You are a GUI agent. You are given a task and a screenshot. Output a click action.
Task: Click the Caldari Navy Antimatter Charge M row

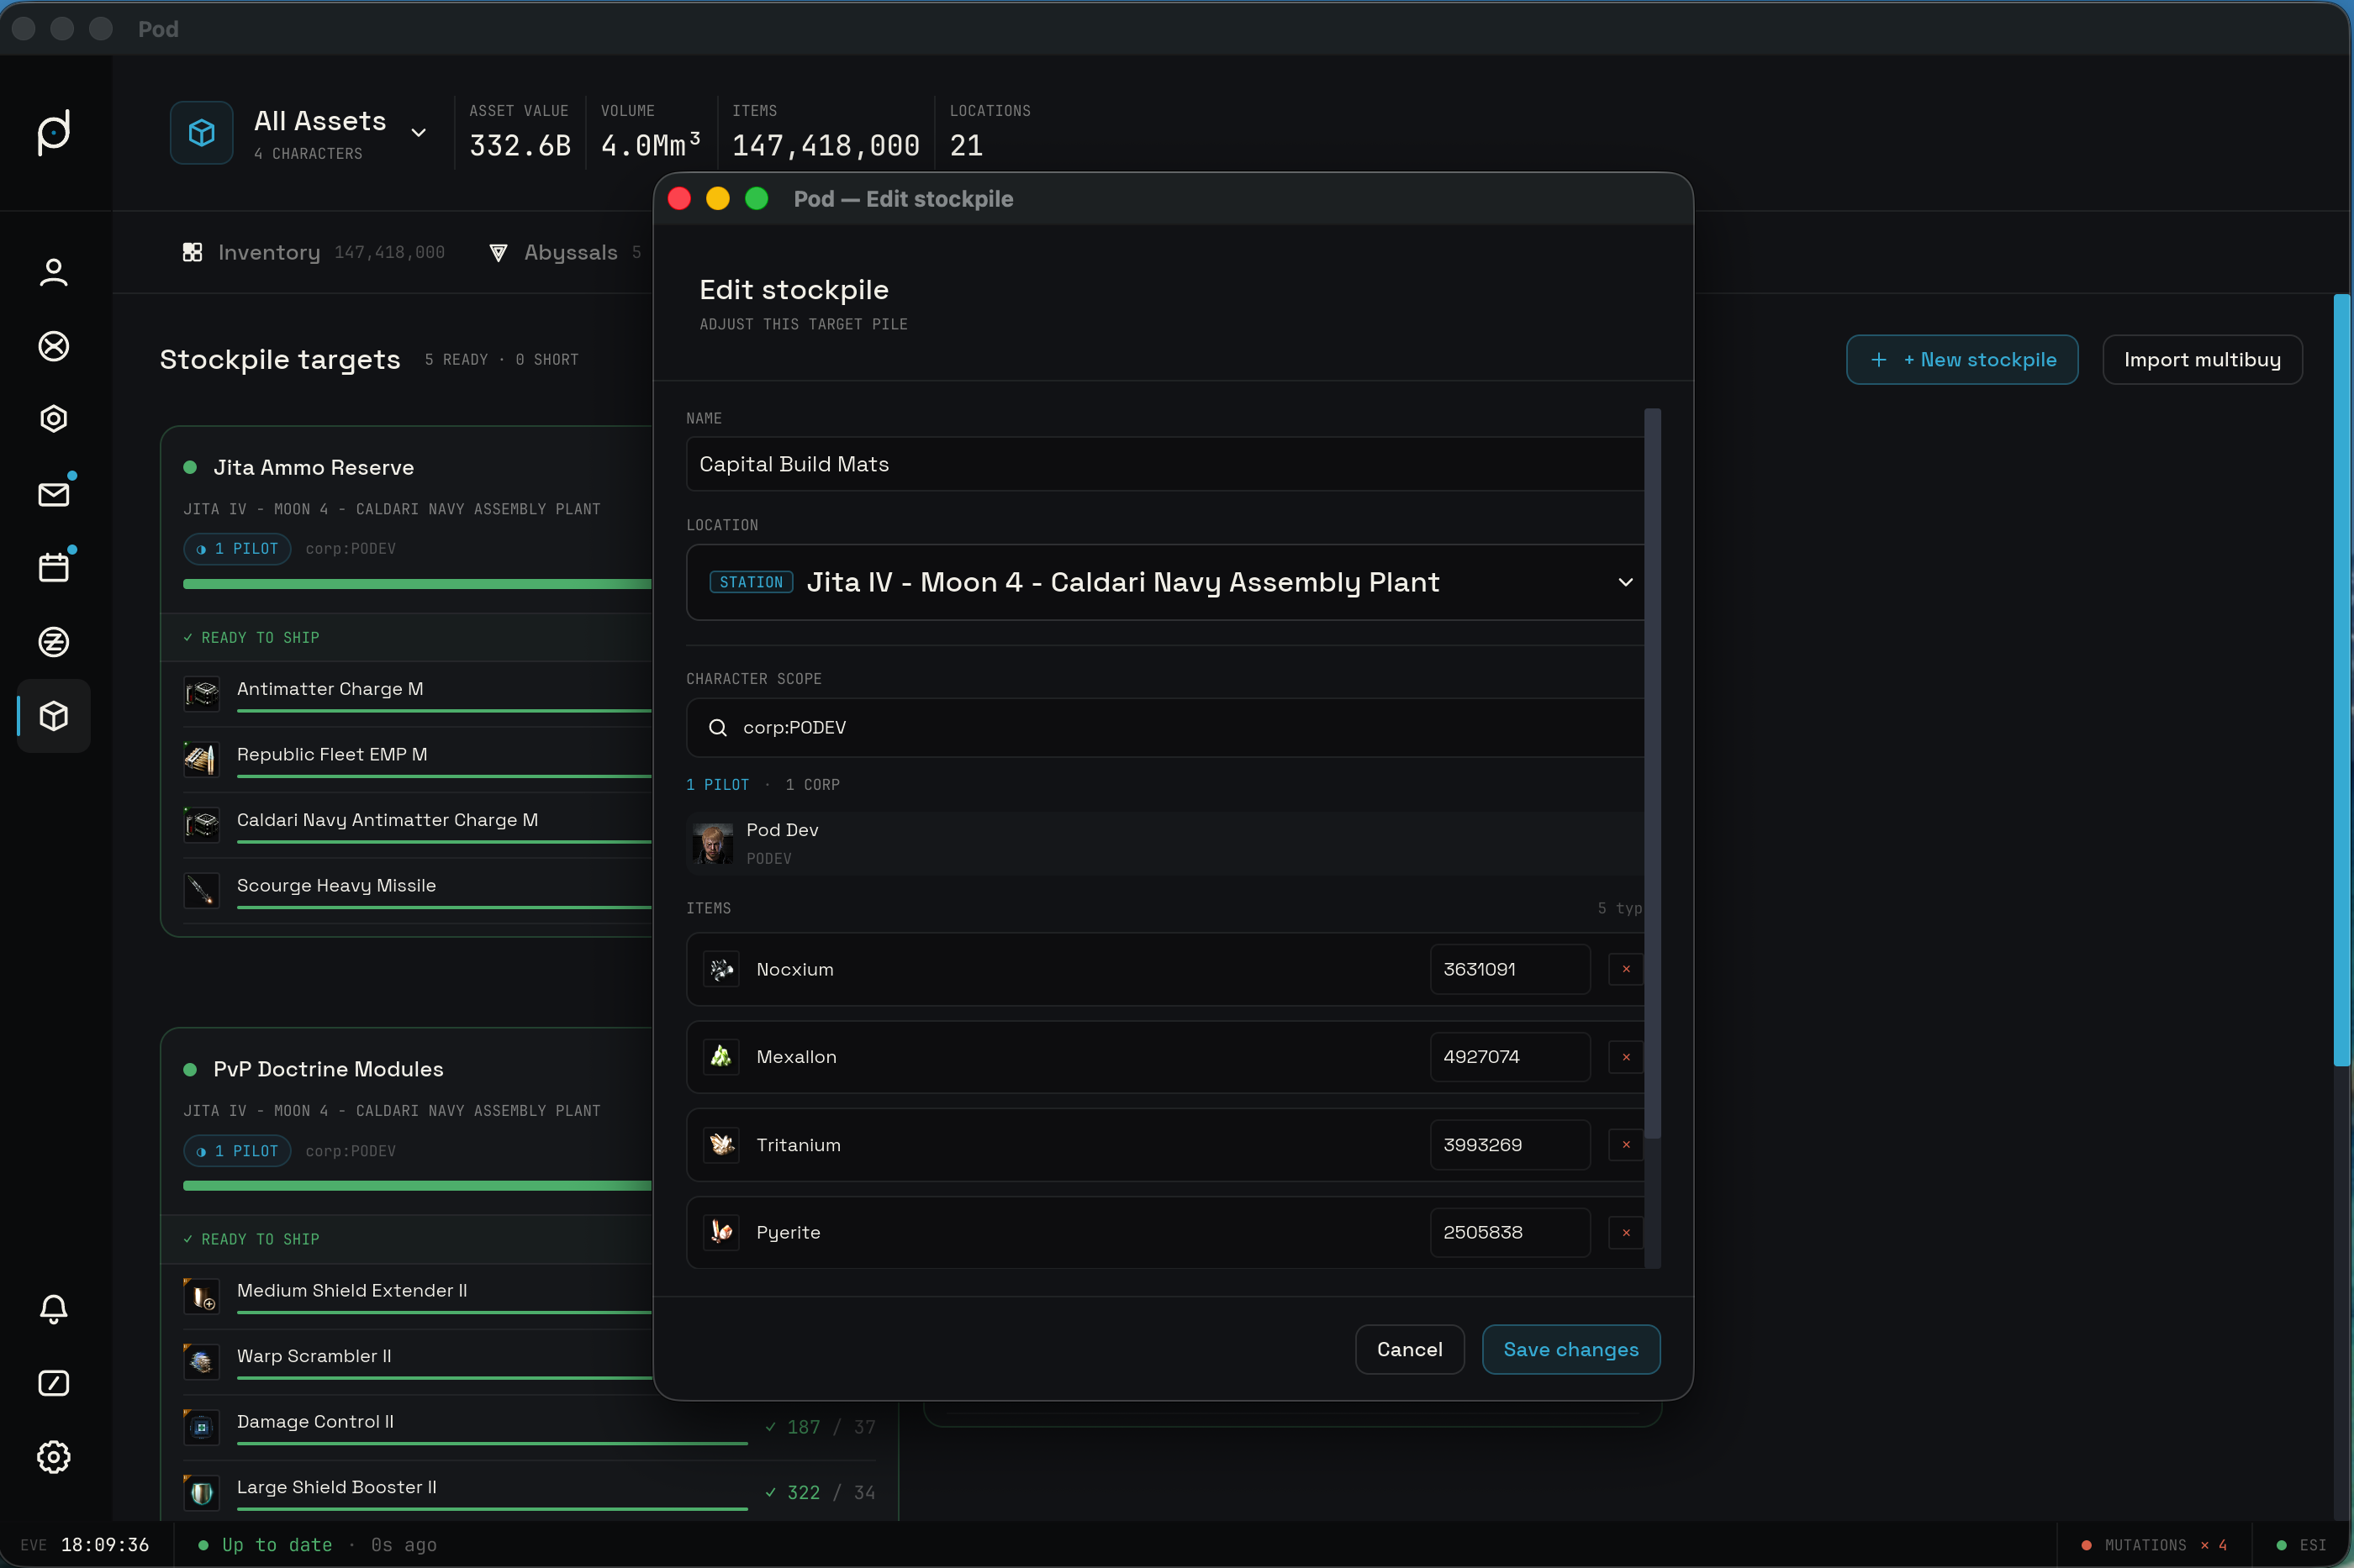pyautogui.click(x=417, y=825)
